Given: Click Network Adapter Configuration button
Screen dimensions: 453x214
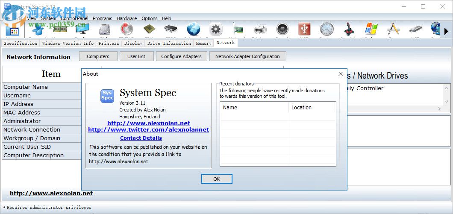Looking at the screenshot, I should (x=247, y=56).
